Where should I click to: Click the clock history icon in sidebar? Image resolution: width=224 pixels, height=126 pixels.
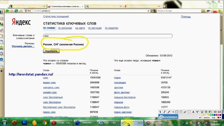[1, 54]
